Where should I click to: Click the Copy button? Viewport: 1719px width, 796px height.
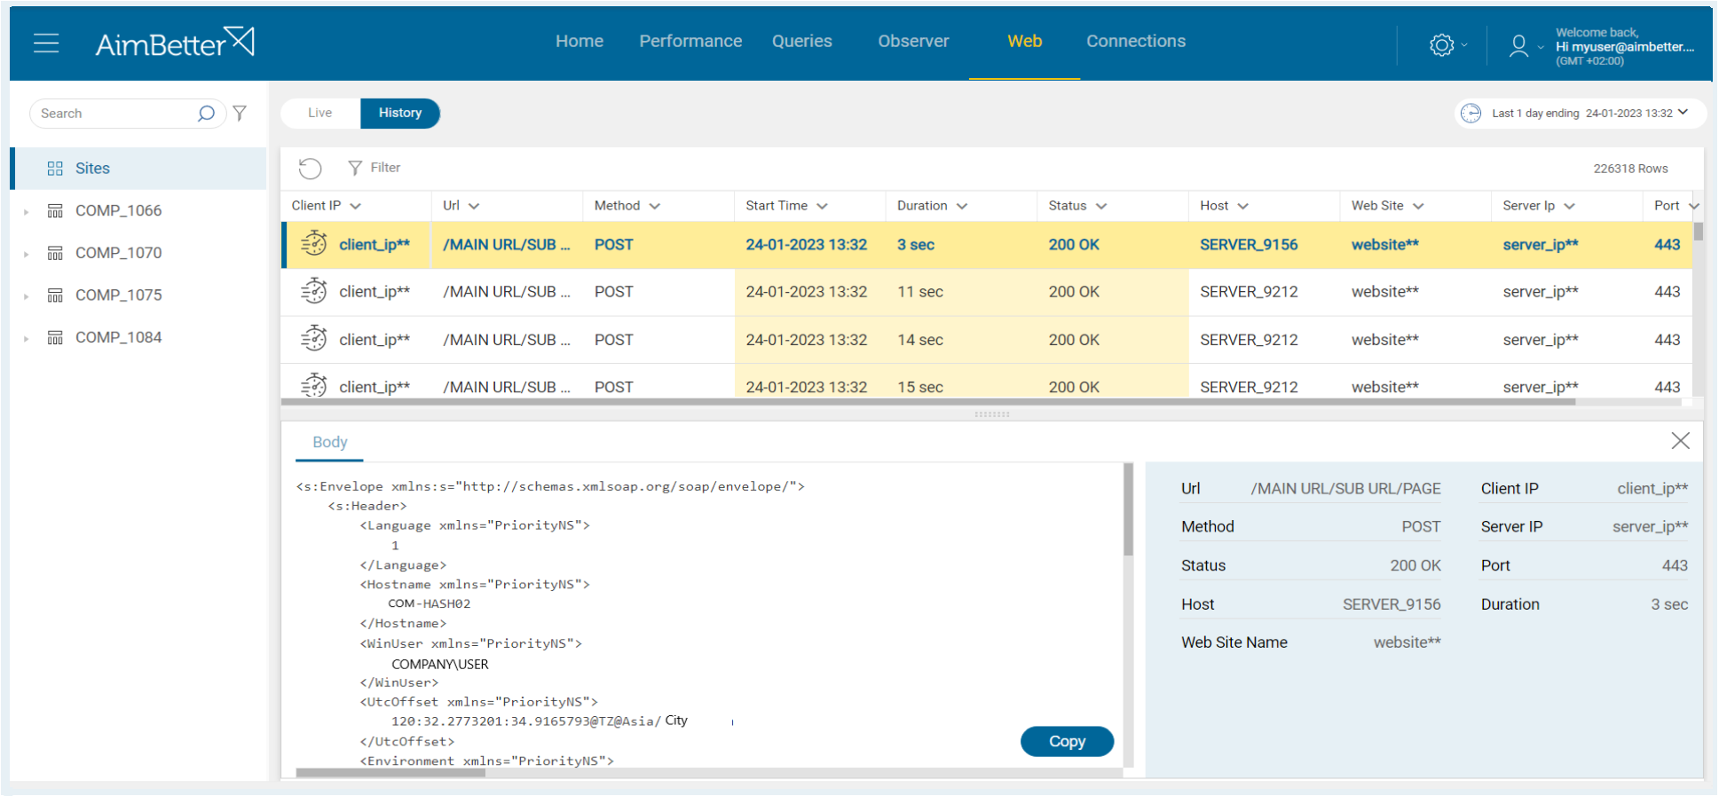(1067, 741)
